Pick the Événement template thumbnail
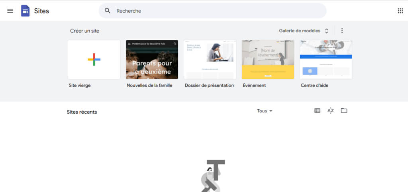The height and width of the screenshot is (192, 408). click(268, 60)
